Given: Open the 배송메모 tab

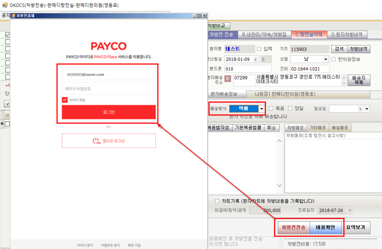Looking at the screenshot, I should coord(340,128).
